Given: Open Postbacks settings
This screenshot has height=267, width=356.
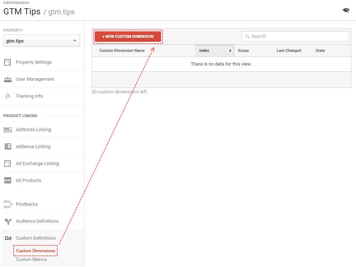Looking at the screenshot, I should pyautogui.click(x=27, y=204).
